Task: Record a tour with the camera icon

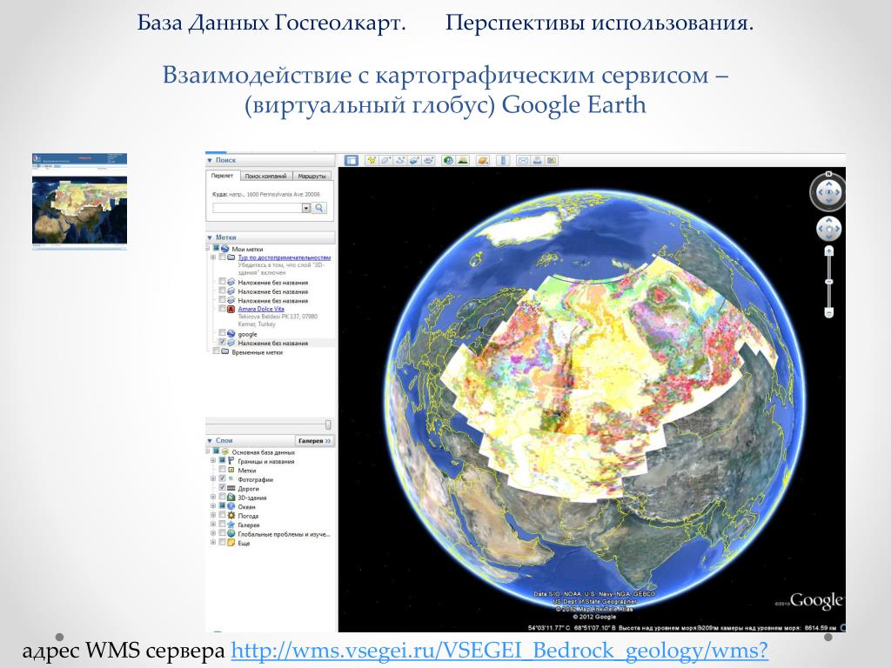Action: click(x=428, y=161)
